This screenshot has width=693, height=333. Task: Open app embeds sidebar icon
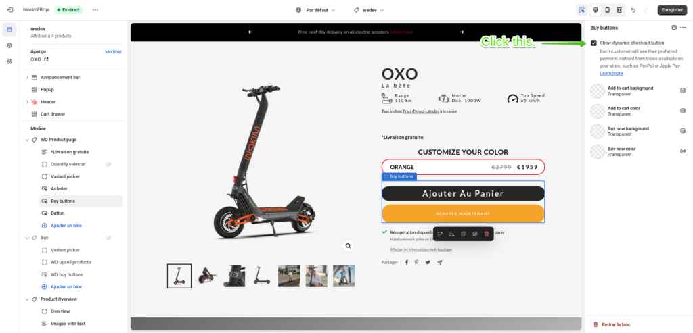(9, 61)
